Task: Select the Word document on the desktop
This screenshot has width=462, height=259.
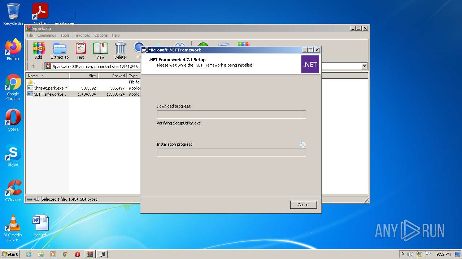Action: (x=40, y=226)
